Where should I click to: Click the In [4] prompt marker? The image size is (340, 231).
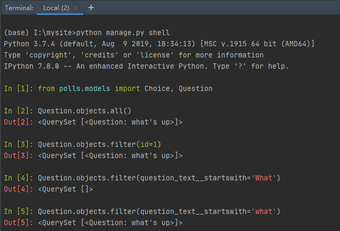(x=19, y=178)
